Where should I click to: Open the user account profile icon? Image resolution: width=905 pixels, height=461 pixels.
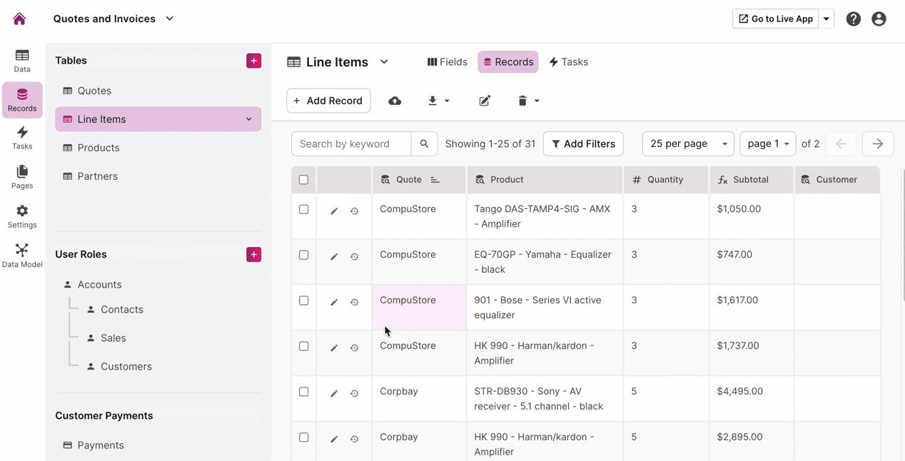pos(879,19)
